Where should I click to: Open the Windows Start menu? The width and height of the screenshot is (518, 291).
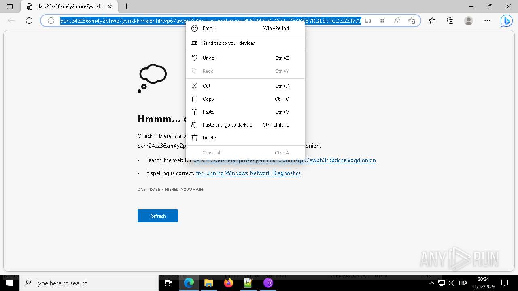[x=10, y=283]
